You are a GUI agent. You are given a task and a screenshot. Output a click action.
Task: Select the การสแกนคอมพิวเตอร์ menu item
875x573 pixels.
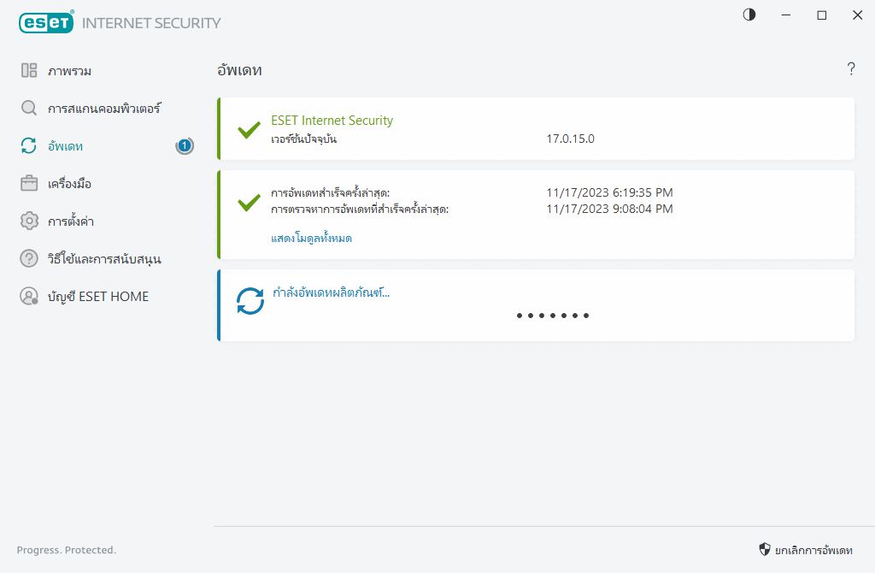tap(104, 109)
